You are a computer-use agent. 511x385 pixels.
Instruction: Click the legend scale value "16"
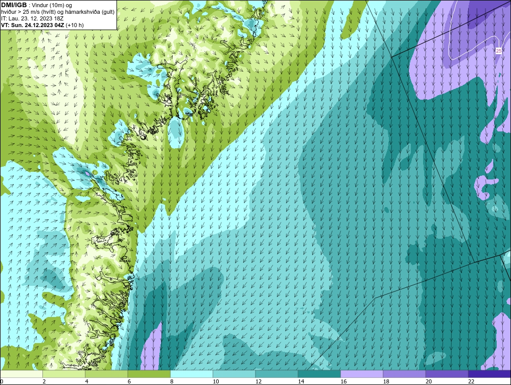pyautogui.click(x=343, y=382)
